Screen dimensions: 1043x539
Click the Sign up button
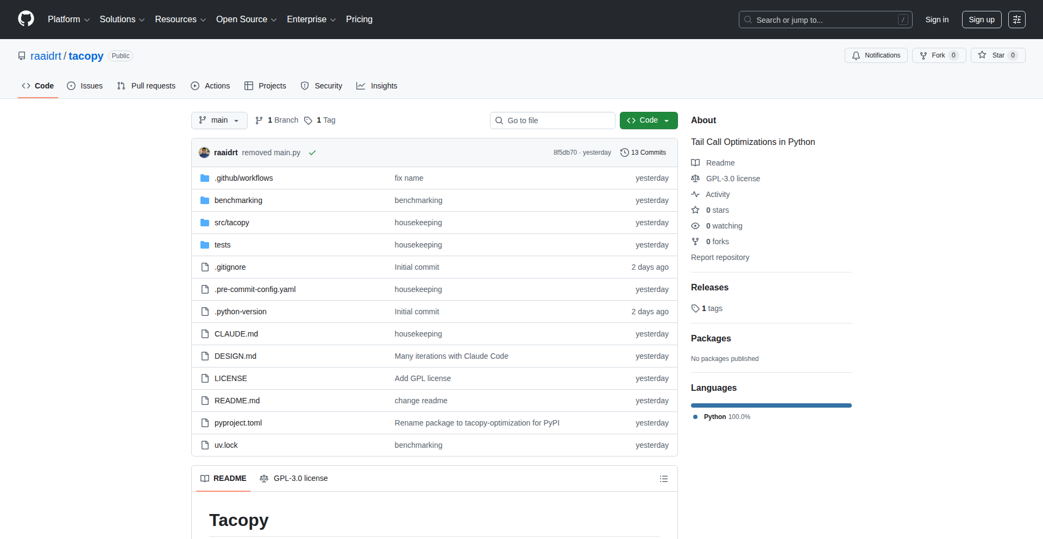tap(981, 20)
